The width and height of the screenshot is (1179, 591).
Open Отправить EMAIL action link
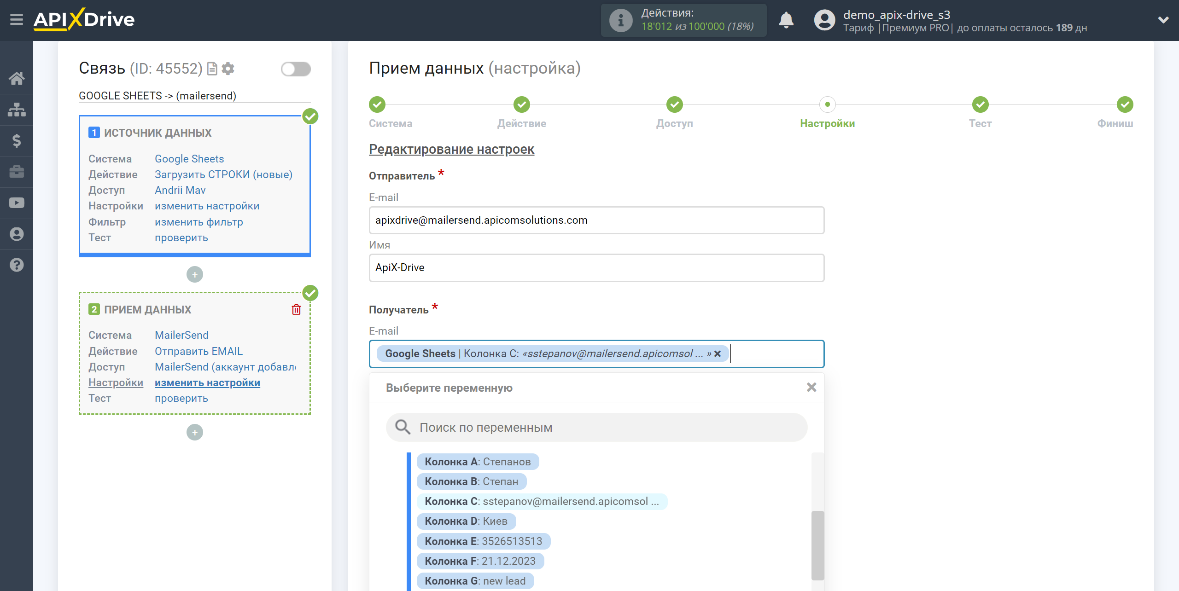[x=198, y=351]
